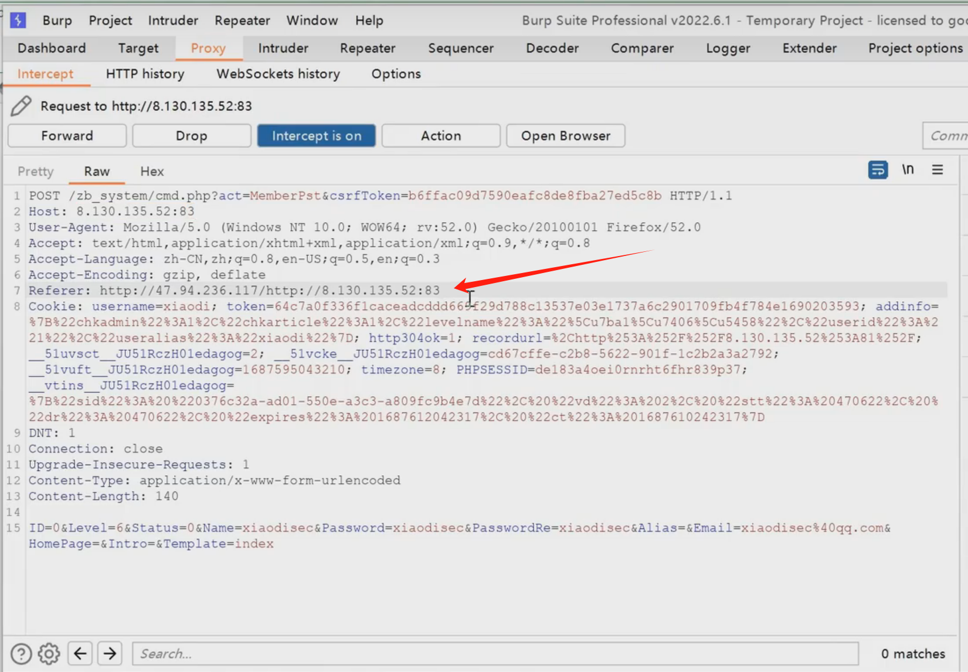Click the Open Browser button
The image size is (968, 672).
coord(566,136)
